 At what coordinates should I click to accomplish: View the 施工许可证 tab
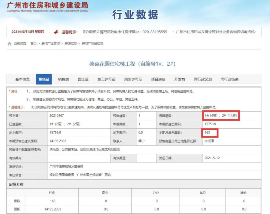click(x=106, y=79)
